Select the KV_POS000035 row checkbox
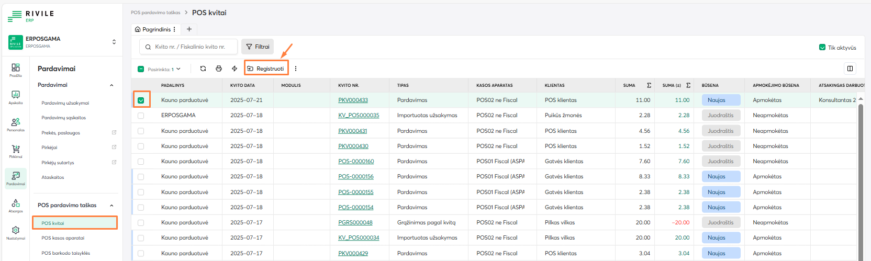 pyautogui.click(x=141, y=116)
